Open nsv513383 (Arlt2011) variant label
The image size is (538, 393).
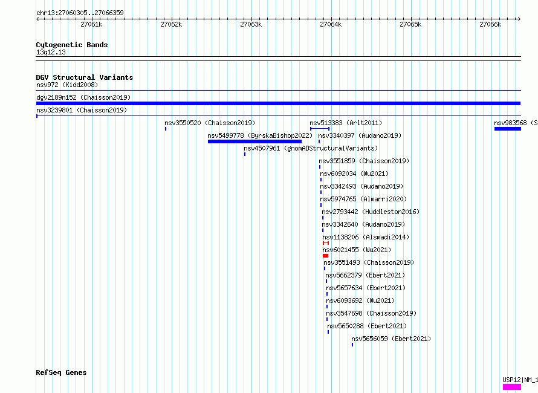pyautogui.click(x=346, y=123)
